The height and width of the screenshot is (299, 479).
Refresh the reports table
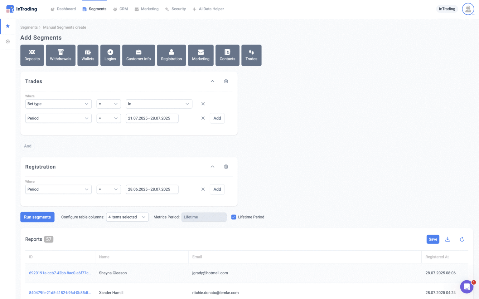coord(462,239)
